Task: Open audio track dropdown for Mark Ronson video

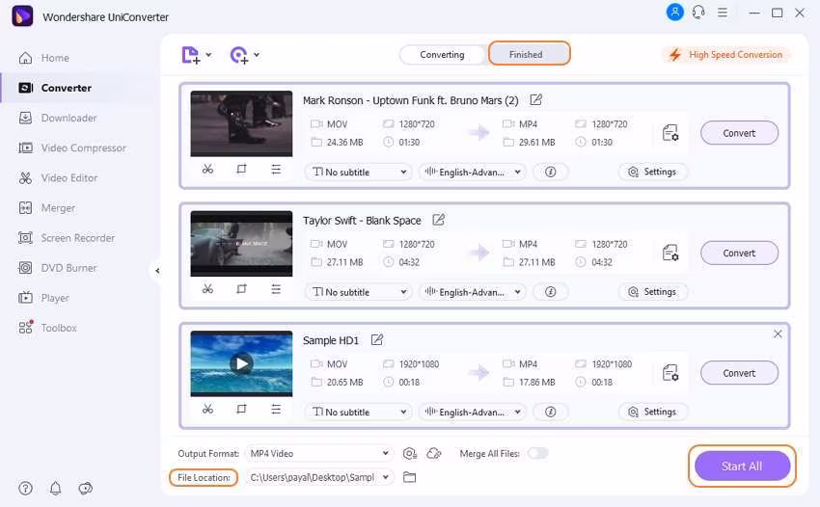Action: [473, 172]
